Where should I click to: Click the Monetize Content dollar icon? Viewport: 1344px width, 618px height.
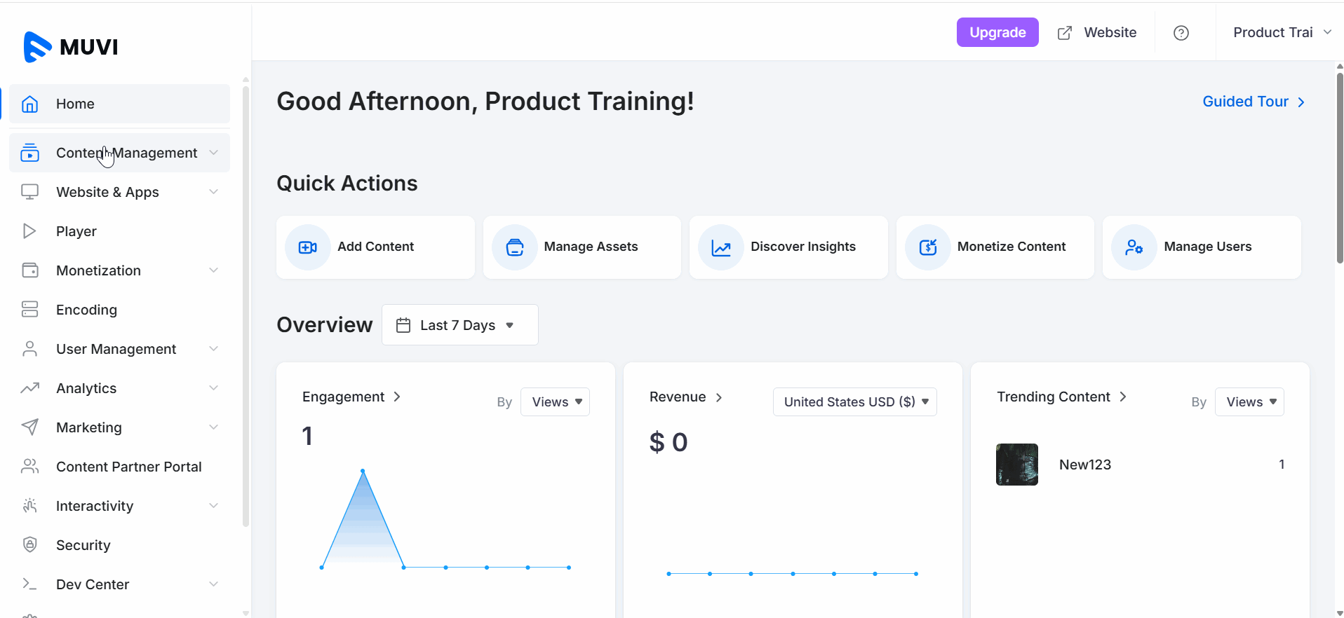click(927, 247)
